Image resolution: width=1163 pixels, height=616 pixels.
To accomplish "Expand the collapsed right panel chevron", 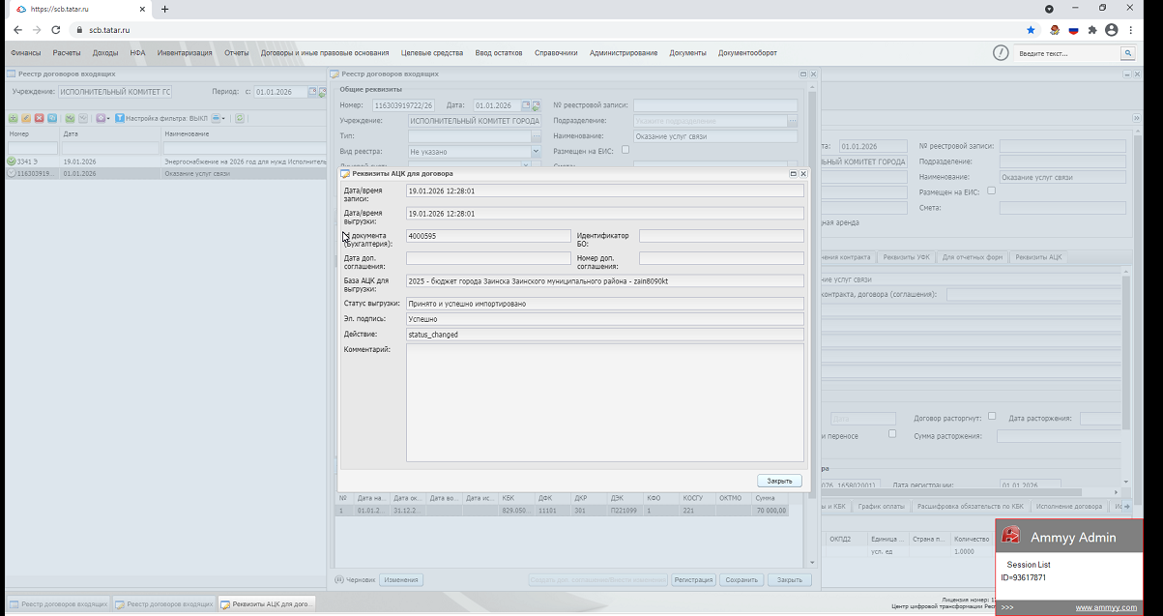I will click(x=1137, y=118).
